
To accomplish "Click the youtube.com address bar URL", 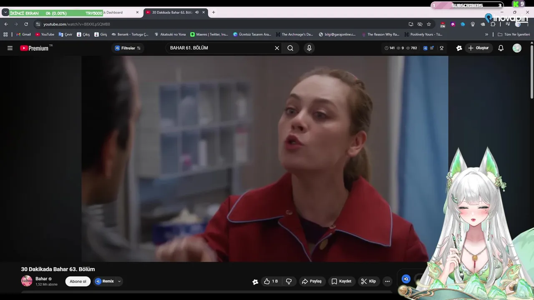I will coord(77,24).
